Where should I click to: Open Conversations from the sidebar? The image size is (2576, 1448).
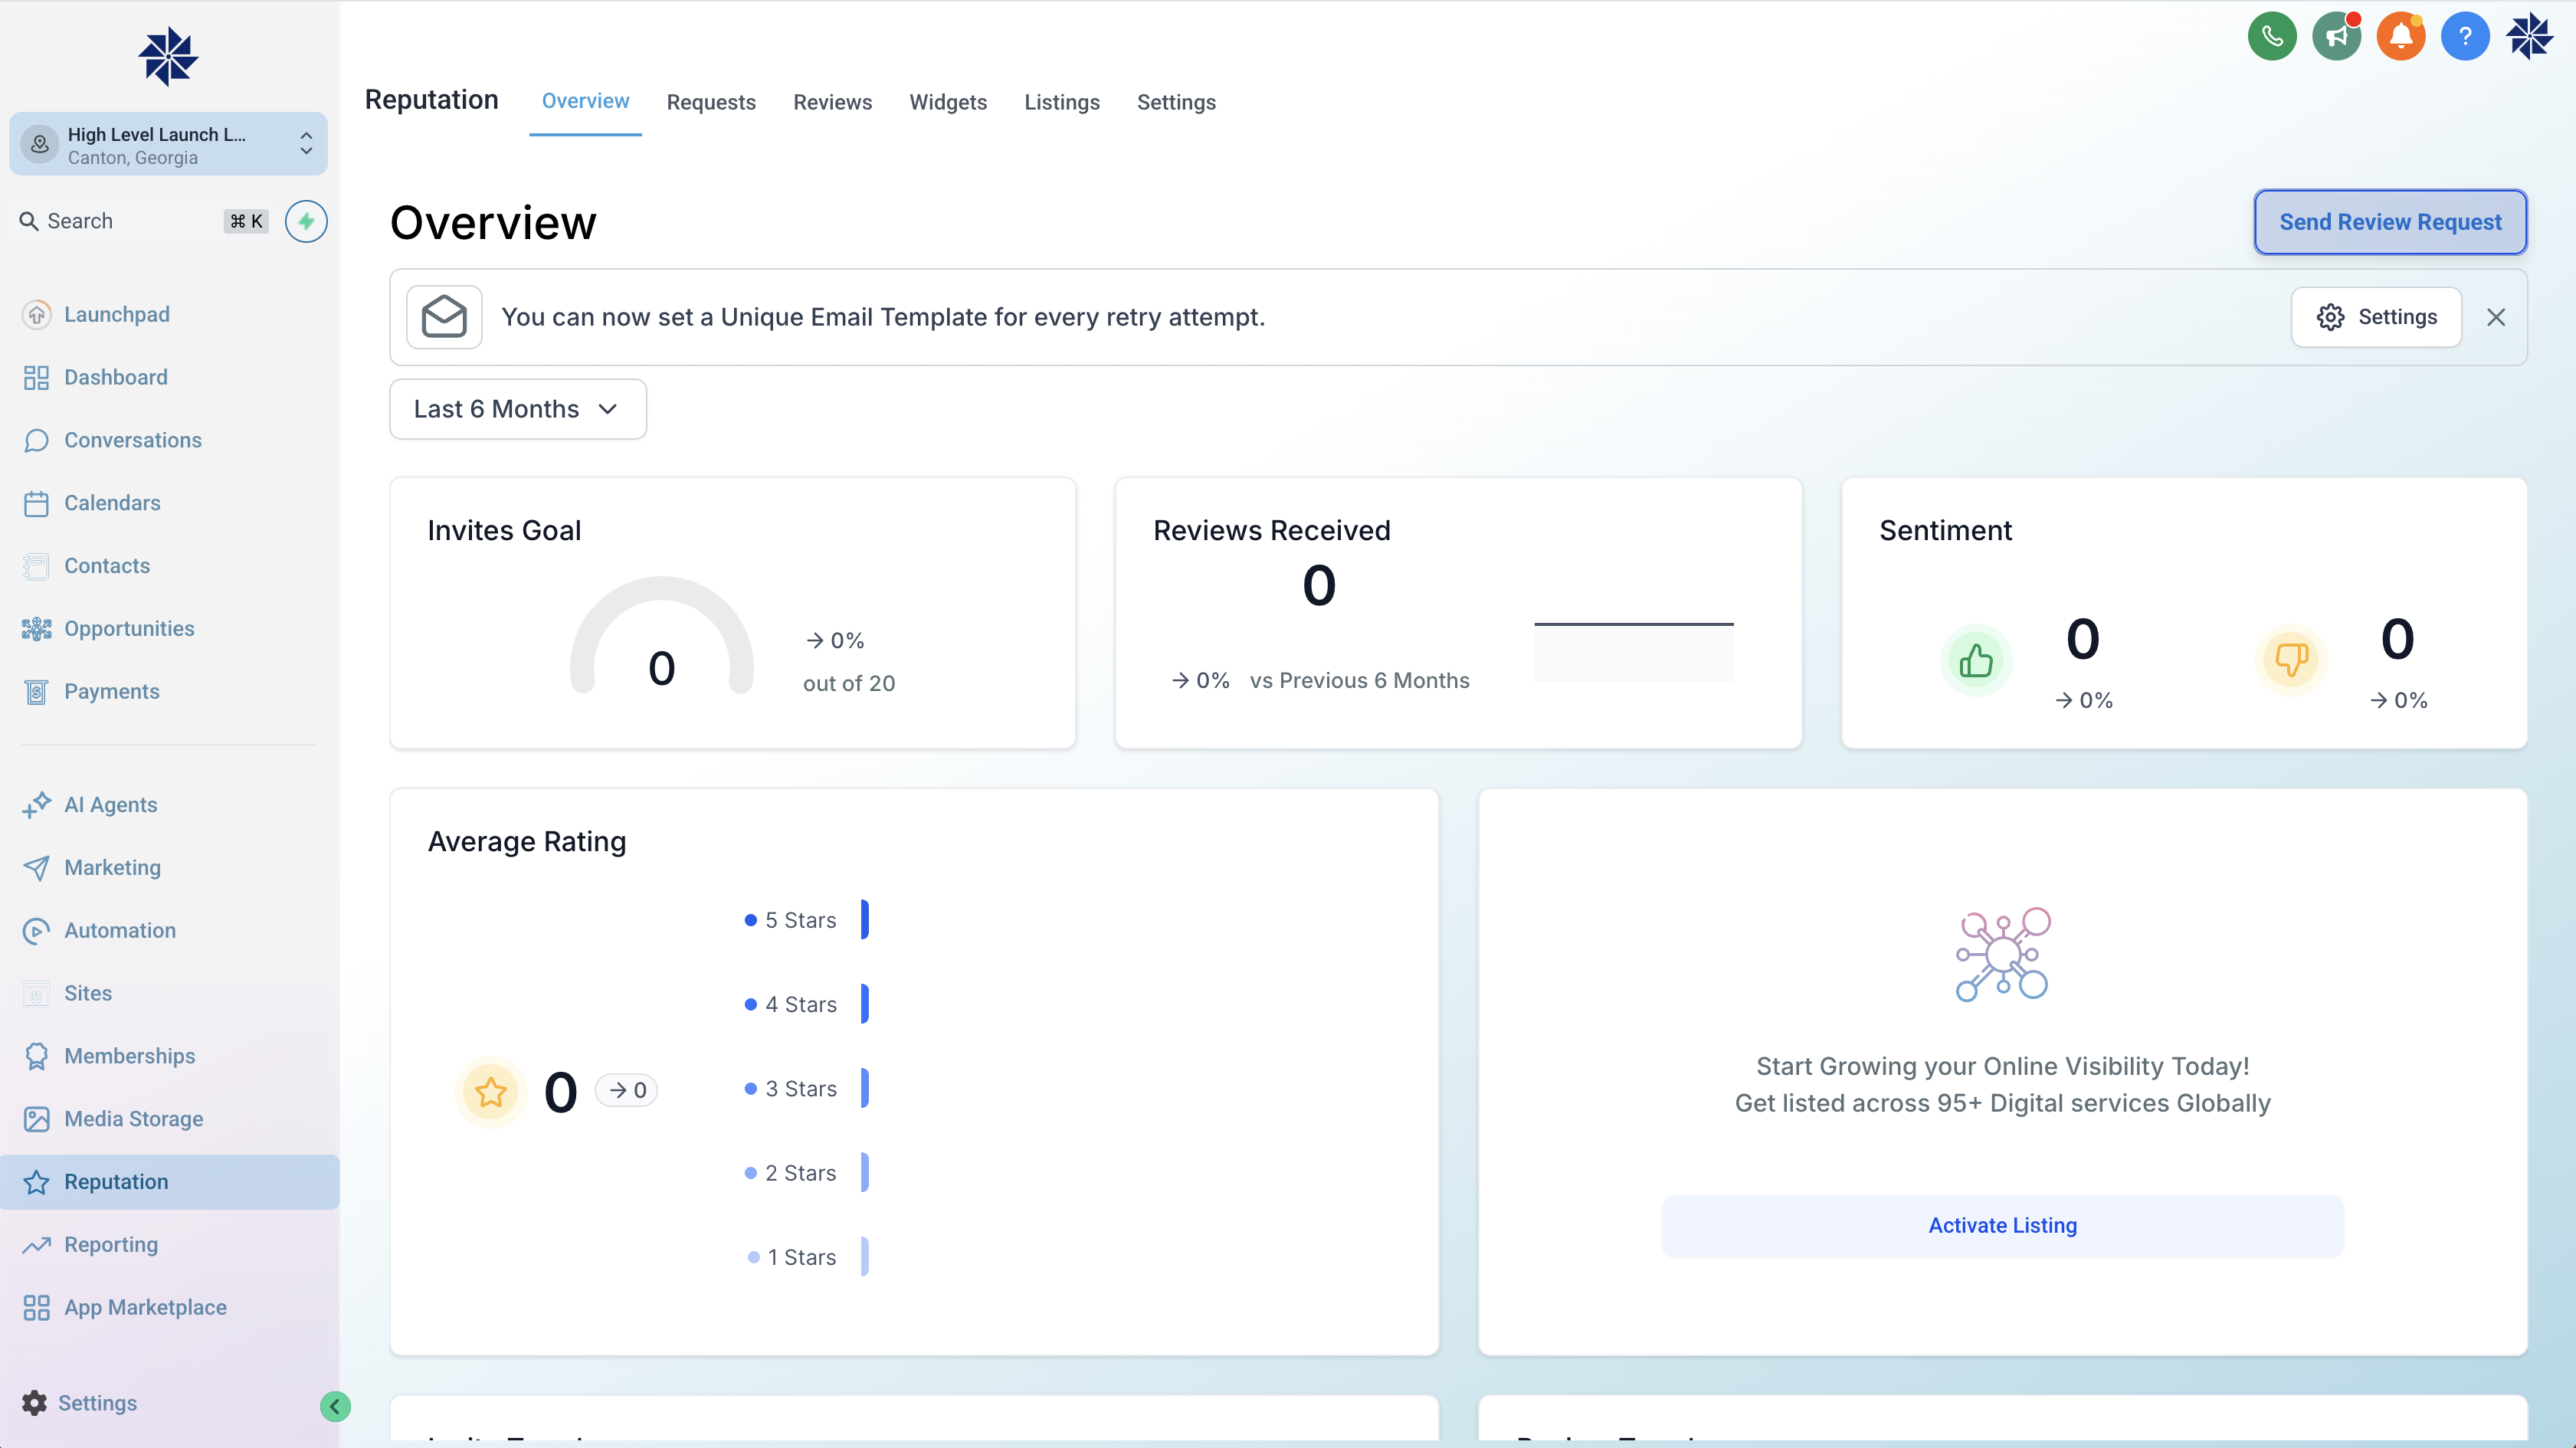coord(133,440)
